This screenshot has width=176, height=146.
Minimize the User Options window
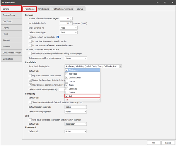tap(158, 2)
